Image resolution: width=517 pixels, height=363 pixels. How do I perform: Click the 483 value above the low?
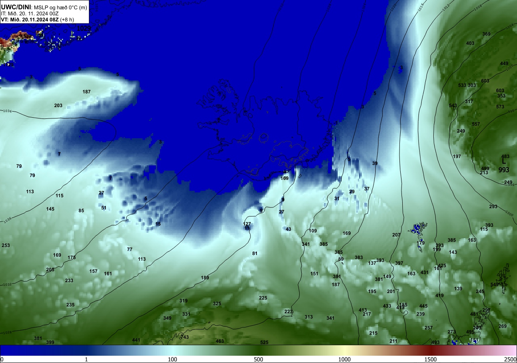(x=505, y=156)
